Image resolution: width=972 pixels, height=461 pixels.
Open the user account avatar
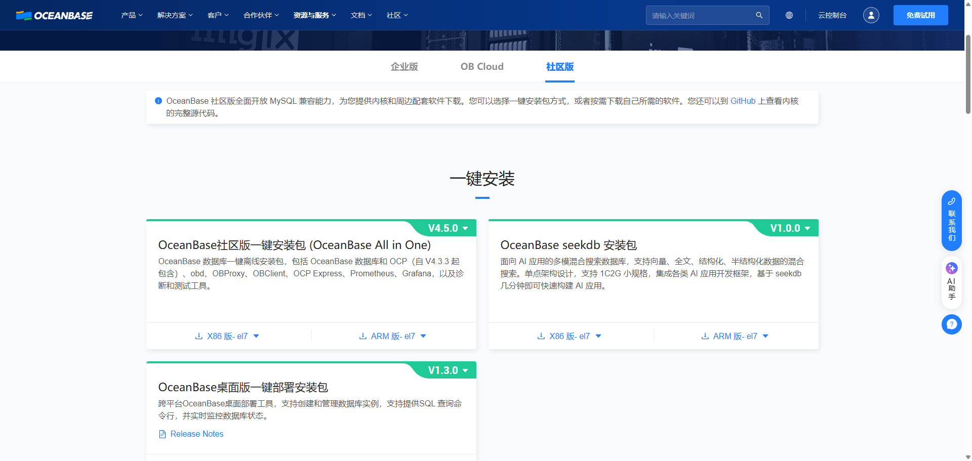(x=871, y=15)
